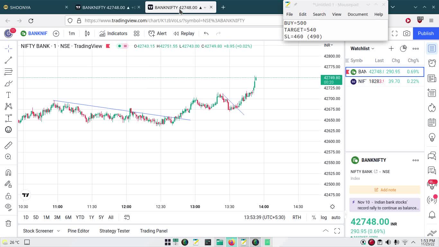This screenshot has height=247, width=439.
Task: Open chart settings gear near time axis
Action: pyautogui.click(x=332, y=206)
